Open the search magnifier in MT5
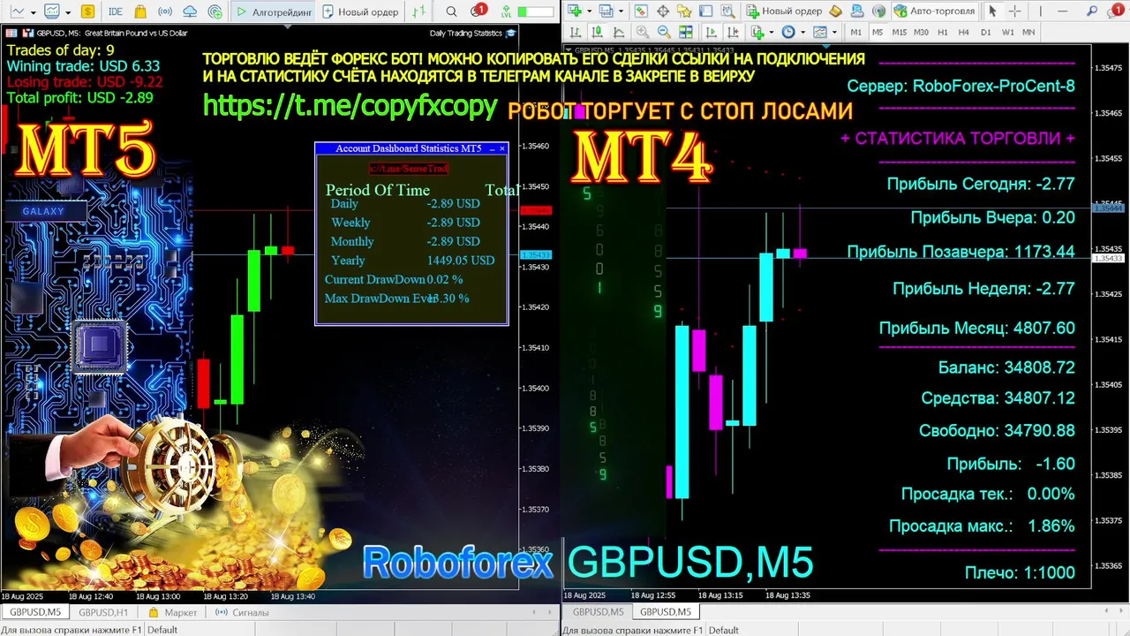The height and width of the screenshot is (636, 1130). tap(451, 11)
